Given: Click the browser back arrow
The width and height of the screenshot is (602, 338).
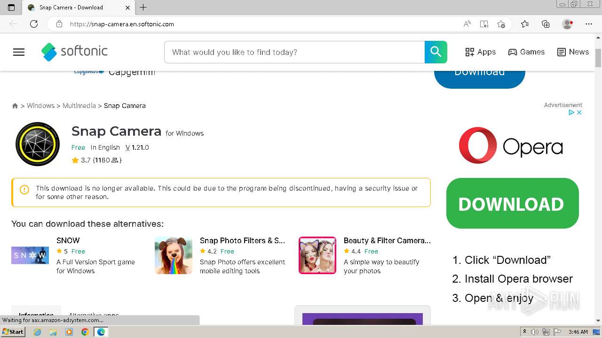Looking at the screenshot, I should point(13,24).
